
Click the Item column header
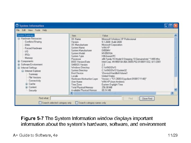85,36
